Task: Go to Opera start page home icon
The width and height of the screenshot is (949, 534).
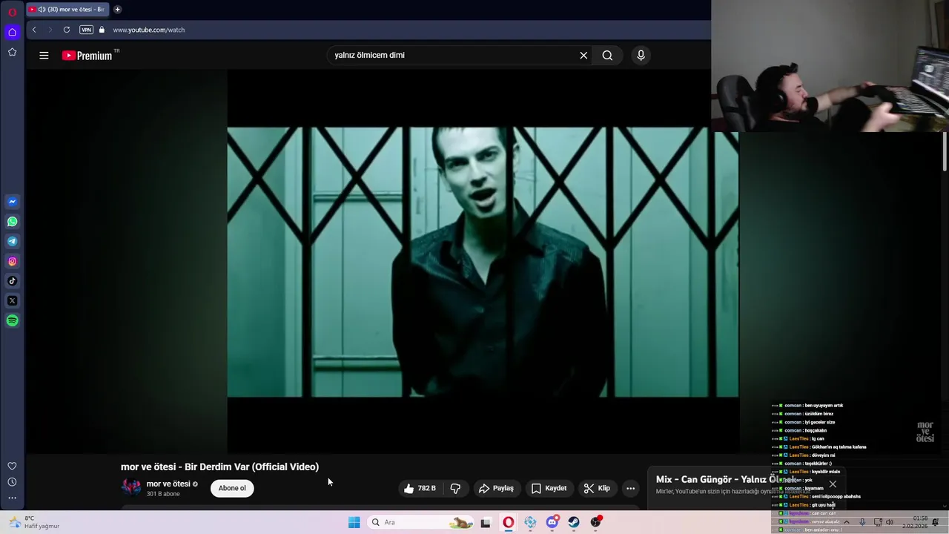Action: (12, 32)
